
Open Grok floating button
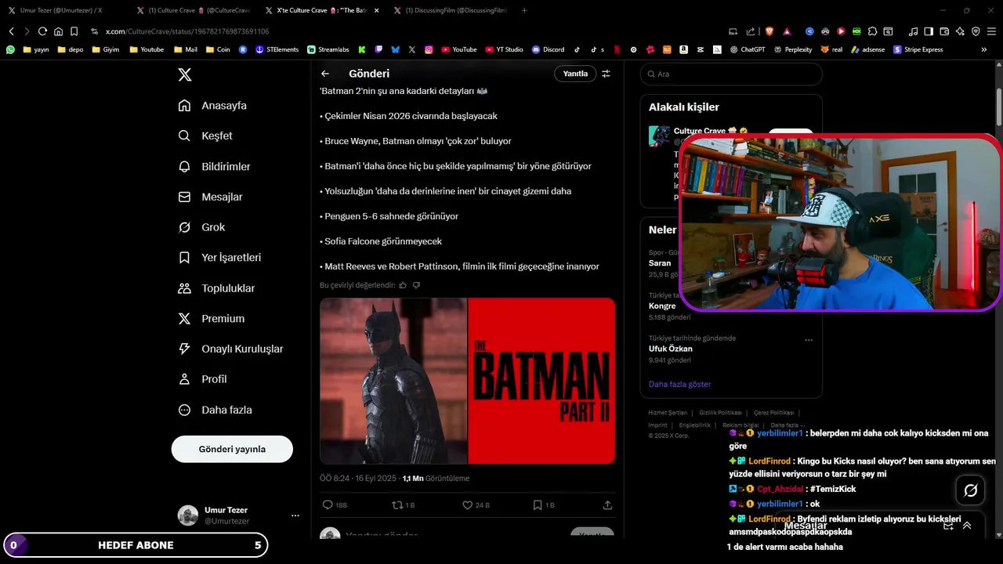[x=970, y=490]
